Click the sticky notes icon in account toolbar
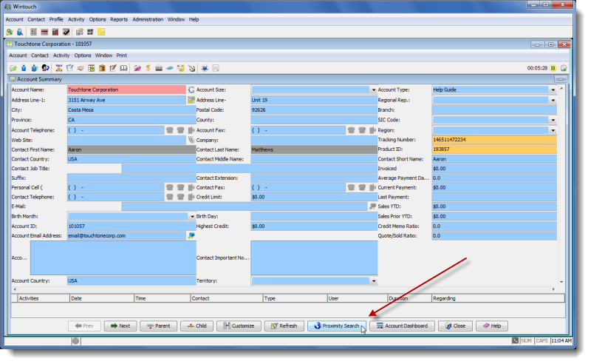The width and height of the screenshot is (591, 364). (x=181, y=68)
